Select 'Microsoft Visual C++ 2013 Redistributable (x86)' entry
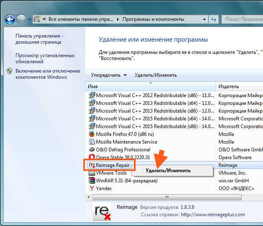Screen dimensions: 263x226 (155, 111)
